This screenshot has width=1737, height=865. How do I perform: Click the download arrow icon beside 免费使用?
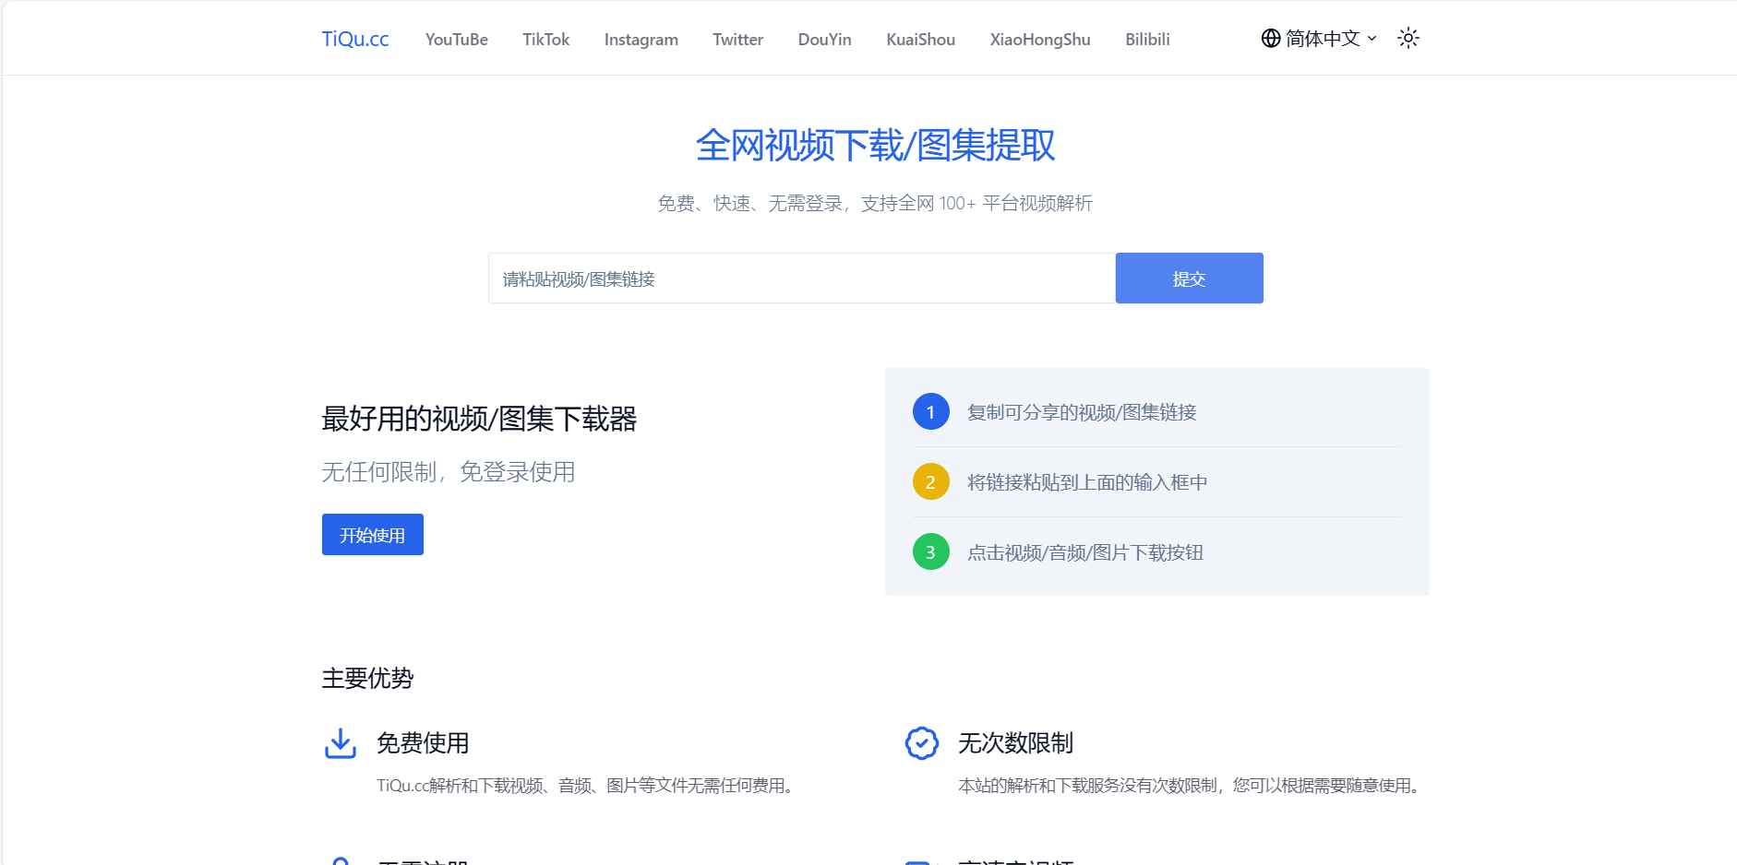click(341, 743)
